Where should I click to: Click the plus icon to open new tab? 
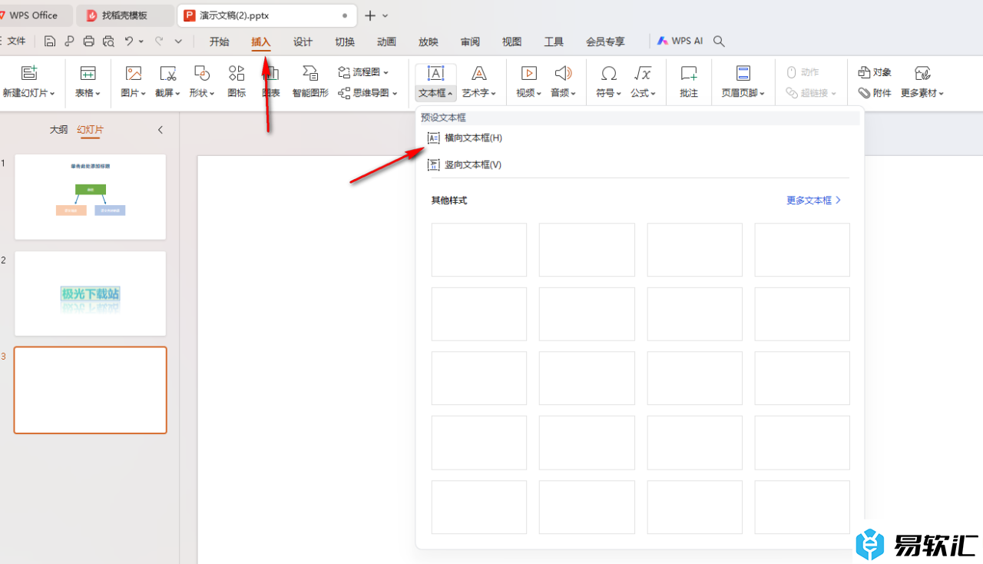[370, 15]
